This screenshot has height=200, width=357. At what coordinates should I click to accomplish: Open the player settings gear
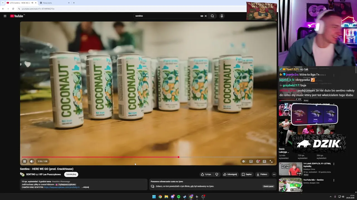[258, 161]
